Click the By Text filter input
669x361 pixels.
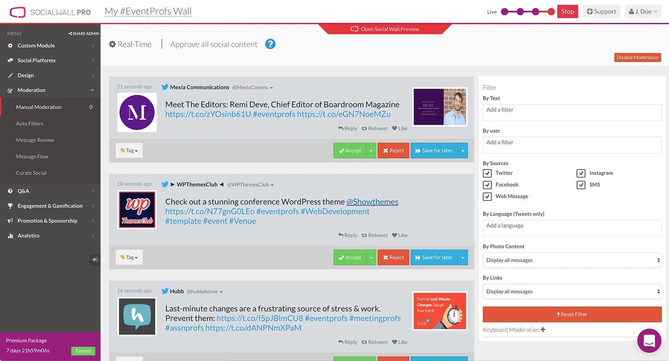coord(572,113)
